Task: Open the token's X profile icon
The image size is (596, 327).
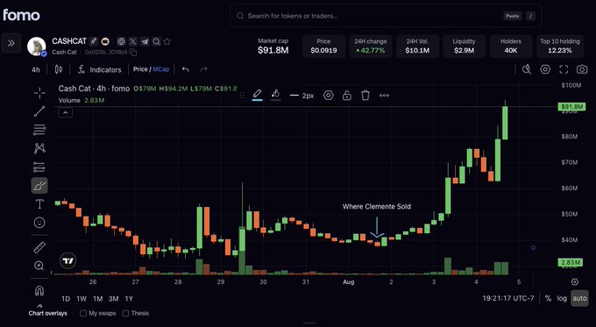Action: pyautogui.click(x=133, y=41)
